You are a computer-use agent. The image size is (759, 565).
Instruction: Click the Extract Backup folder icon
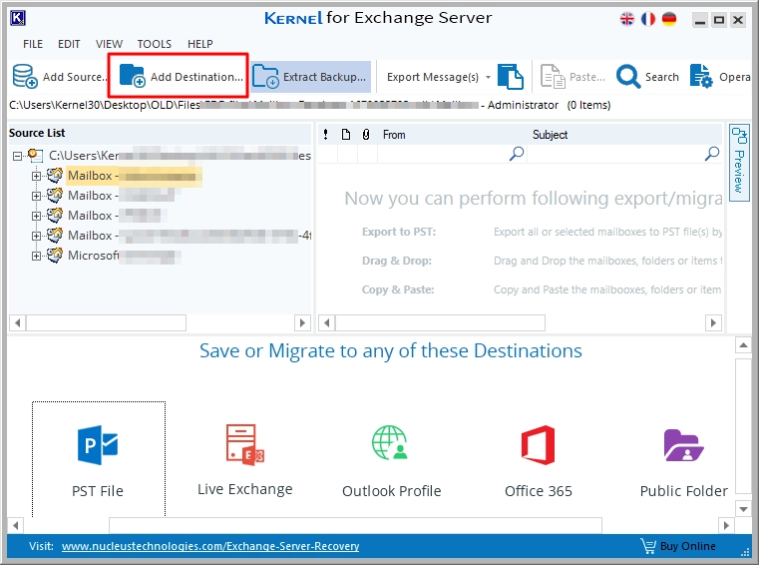(x=265, y=76)
